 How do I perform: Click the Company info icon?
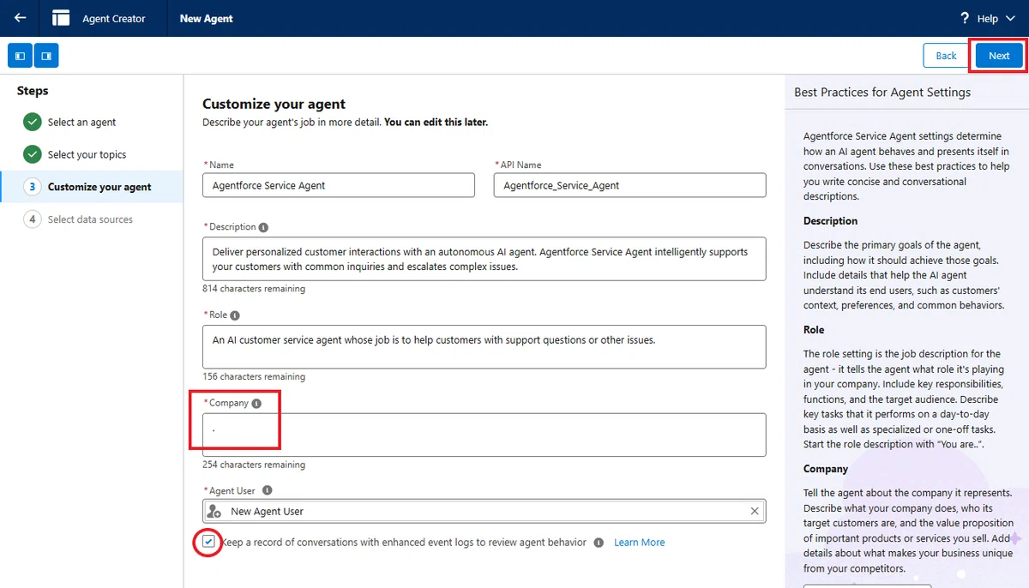[256, 403]
